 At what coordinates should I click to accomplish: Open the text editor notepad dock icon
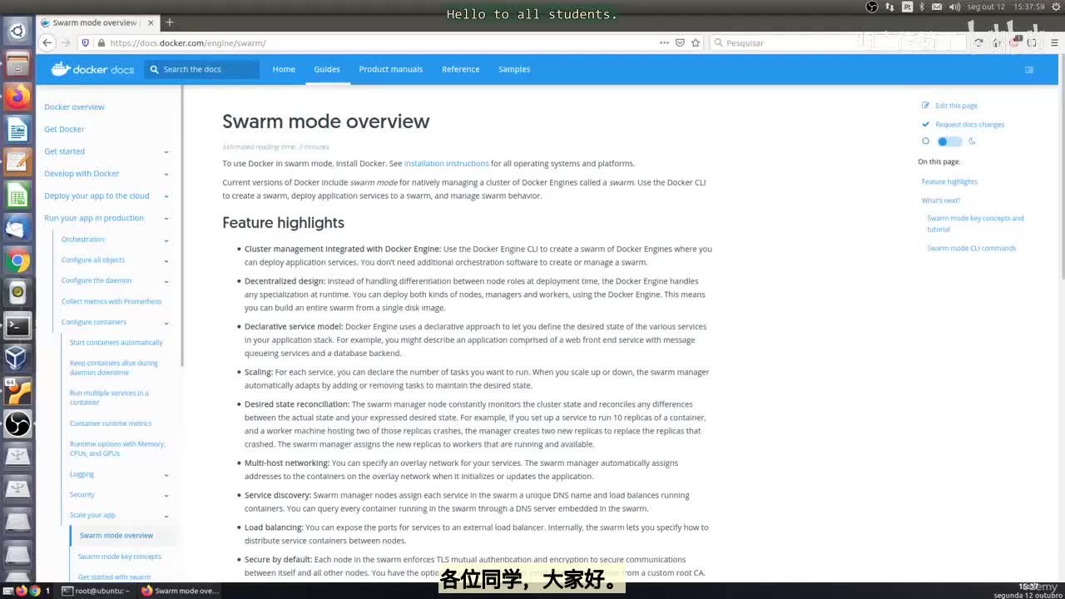[x=17, y=161]
